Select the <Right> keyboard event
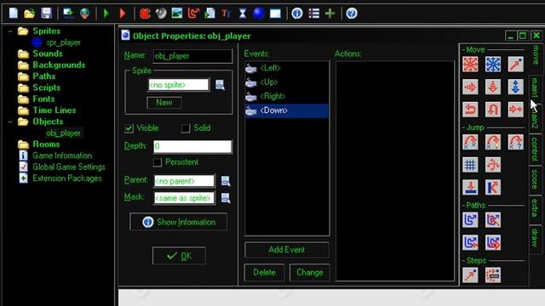Image resolution: width=545 pixels, height=306 pixels. coord(287,96)
